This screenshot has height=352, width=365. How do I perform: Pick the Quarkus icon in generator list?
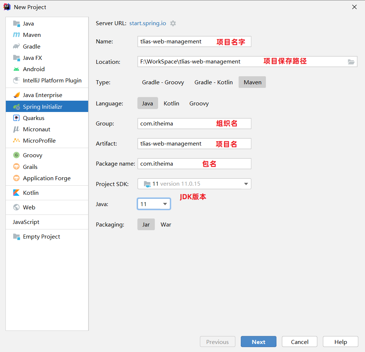click(16, 118)
